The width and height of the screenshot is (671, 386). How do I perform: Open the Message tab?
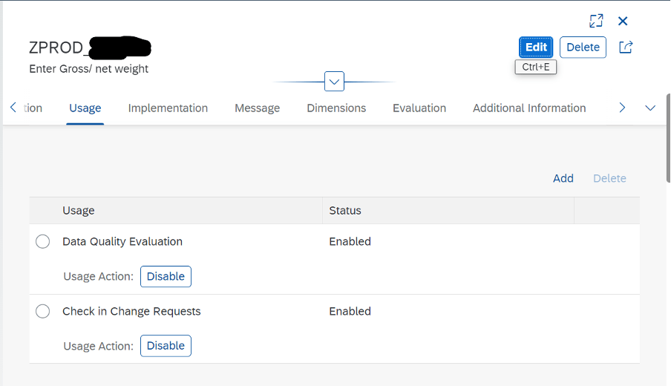click(x=257, y=108)
